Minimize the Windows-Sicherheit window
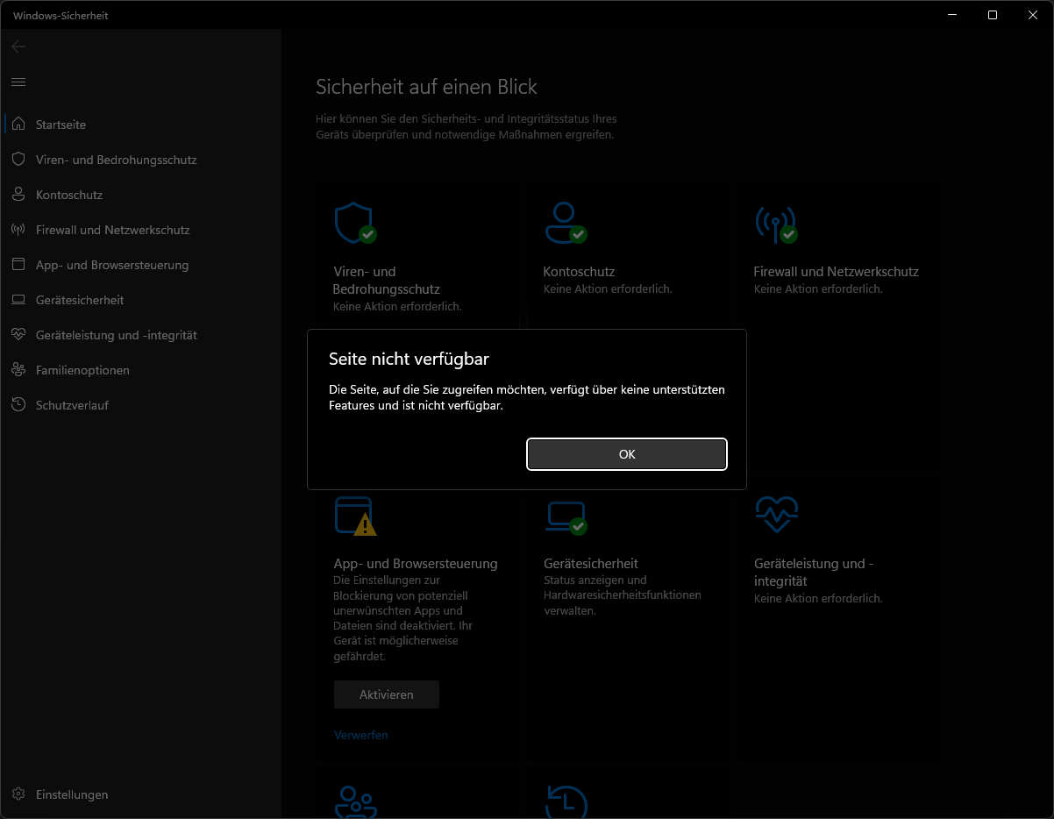Viewport: 1054px width, 819px height. click(952, 15)
